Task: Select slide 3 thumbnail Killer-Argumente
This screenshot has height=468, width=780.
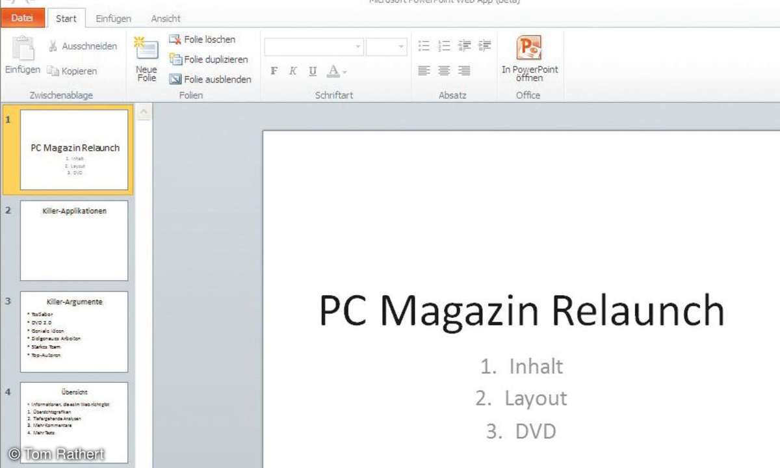Action: (74, 331)
